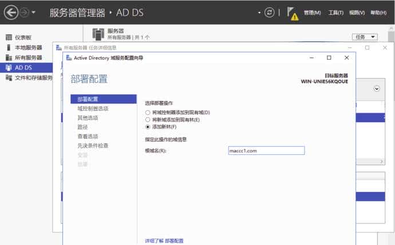The image size is (395, 245).
Task: Click the 任务详细信息 window title icon
Action: pos(59,48)
